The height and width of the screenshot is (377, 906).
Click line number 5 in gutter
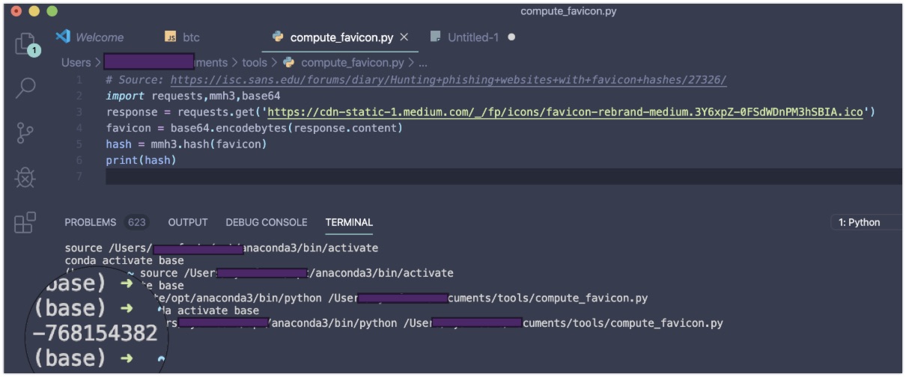tap(79, 144)
